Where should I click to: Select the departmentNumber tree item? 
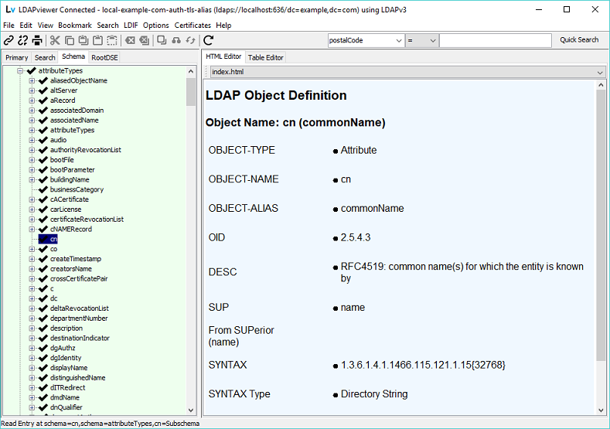(79, 318)
